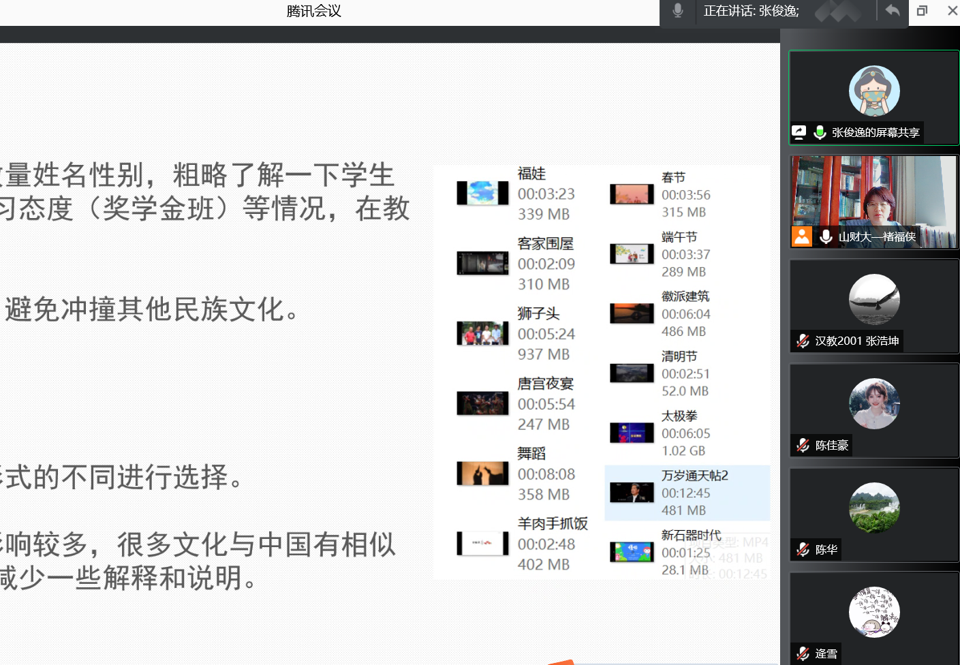Click the green microphone icon beside 张俊逸的屏幕共享
960x665 pixels.
[x=820, y=132]
